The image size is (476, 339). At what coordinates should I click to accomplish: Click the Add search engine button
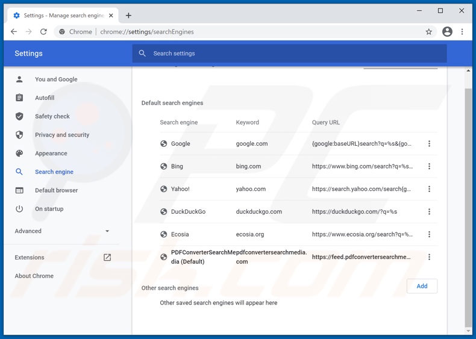pyautogui.click(x=422, y=286)
